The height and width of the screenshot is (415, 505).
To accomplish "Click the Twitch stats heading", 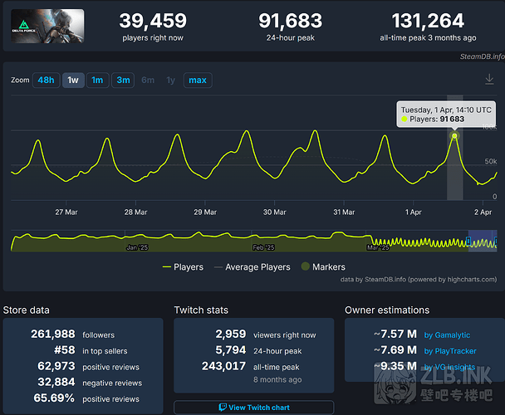I will pyautogui.click(x=201, y=310).
